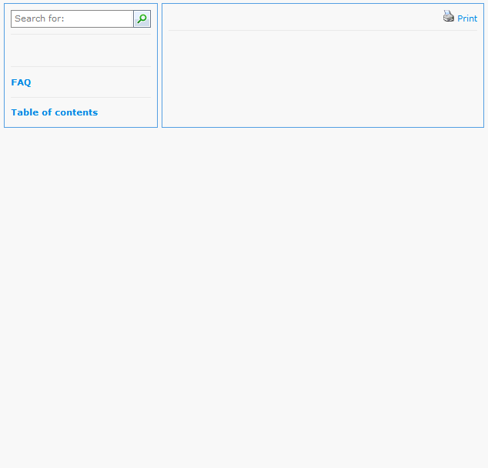This screenshot has width=488, height=468.
Task: Focus the 'Search for:' input field
Action: (72, 19)
